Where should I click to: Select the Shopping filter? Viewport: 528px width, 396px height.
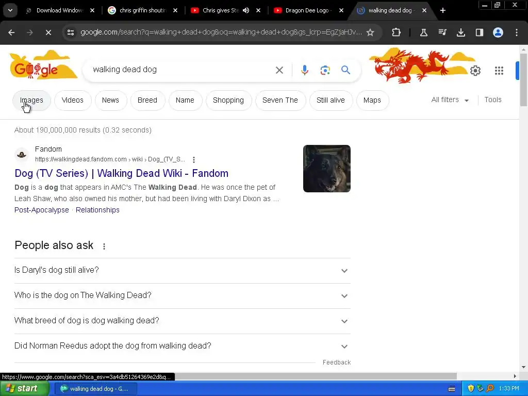(228, 101)
